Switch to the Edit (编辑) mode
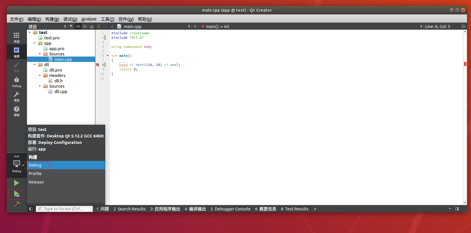This screenshot has width=471, height=233. [x=17, y=52]
